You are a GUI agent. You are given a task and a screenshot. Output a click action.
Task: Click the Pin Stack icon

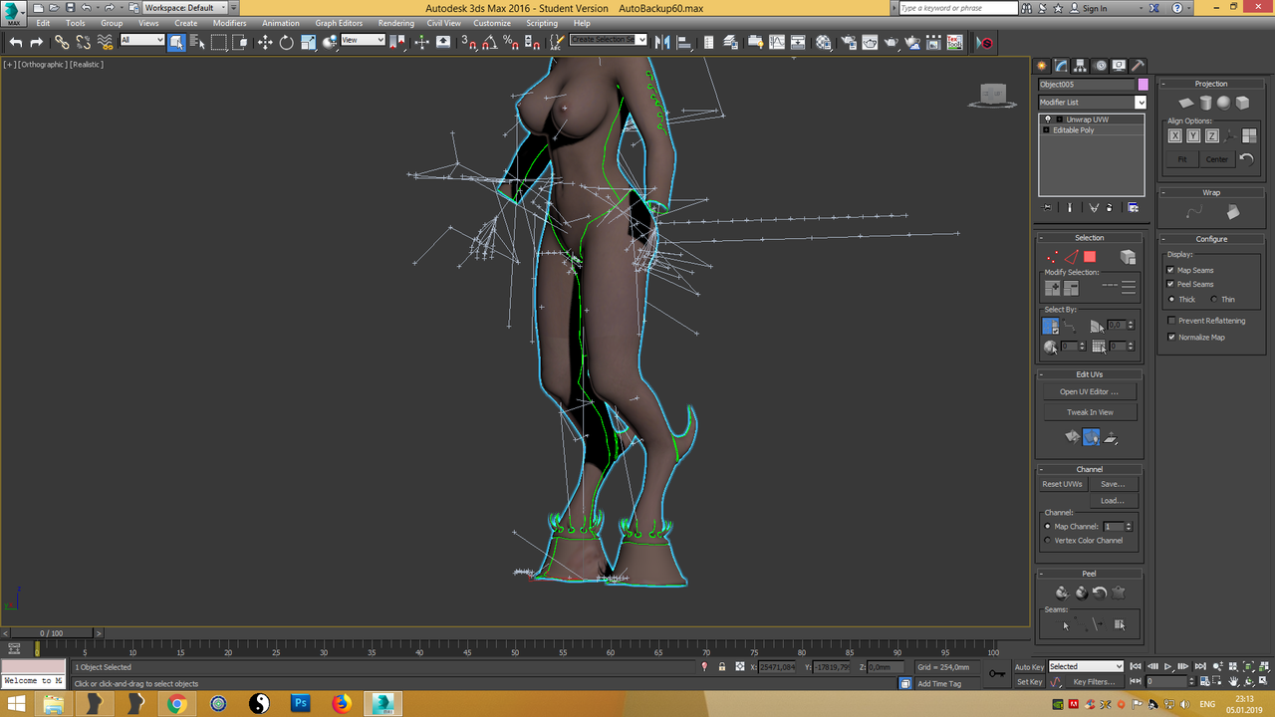1047,207
